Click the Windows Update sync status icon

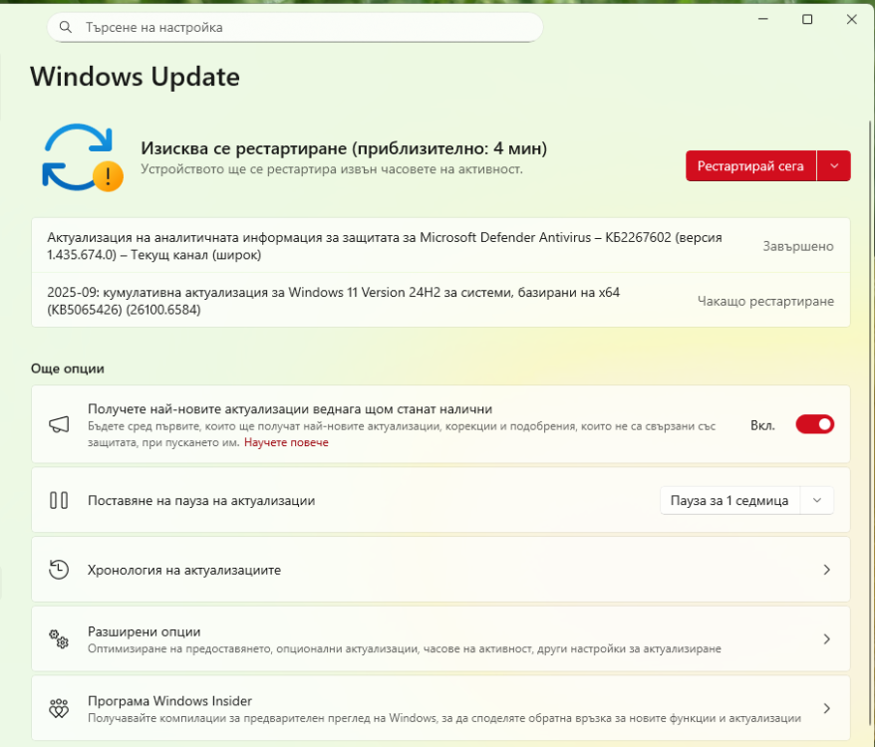click(83, 158)
